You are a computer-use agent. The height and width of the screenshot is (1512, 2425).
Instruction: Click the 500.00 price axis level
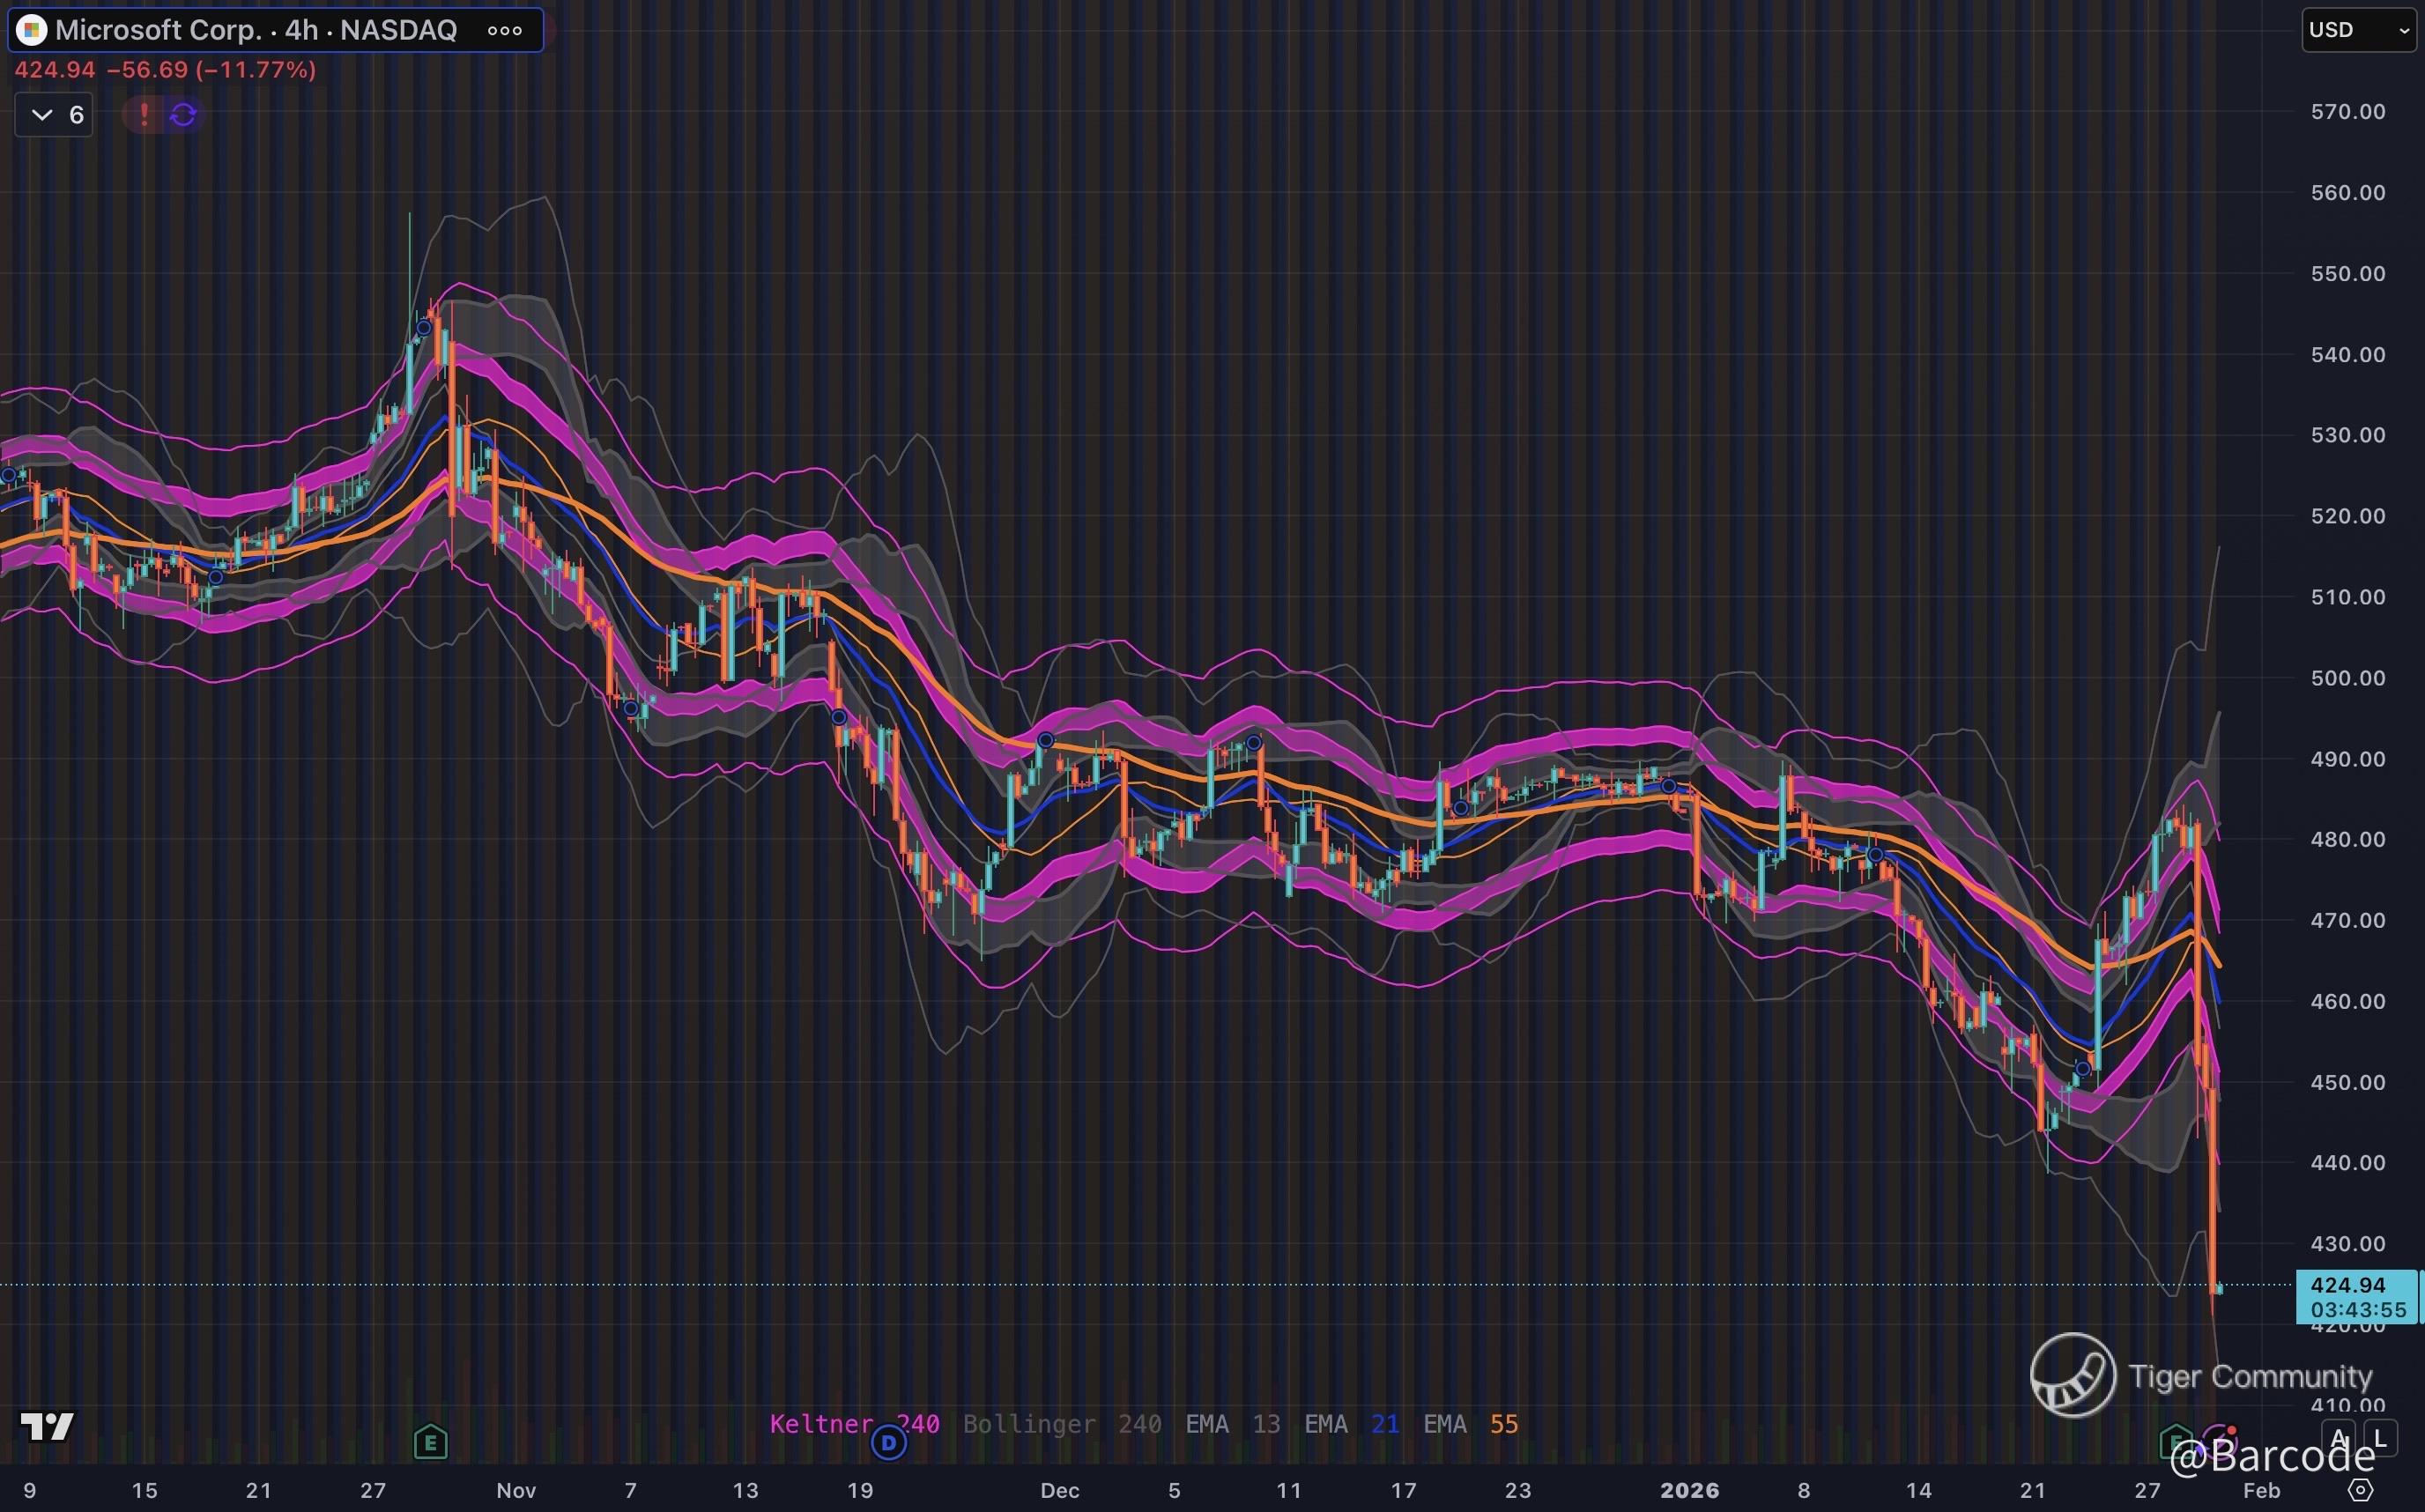point(2347,678)
